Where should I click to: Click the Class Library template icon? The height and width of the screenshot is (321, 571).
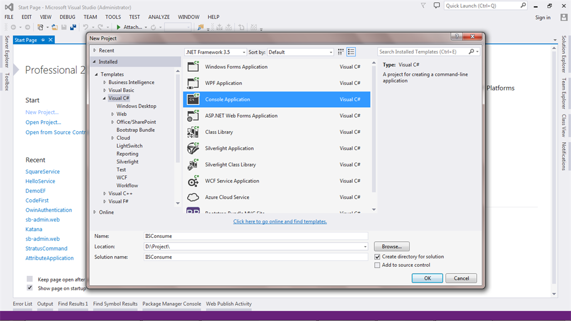(x=193, y=132)
